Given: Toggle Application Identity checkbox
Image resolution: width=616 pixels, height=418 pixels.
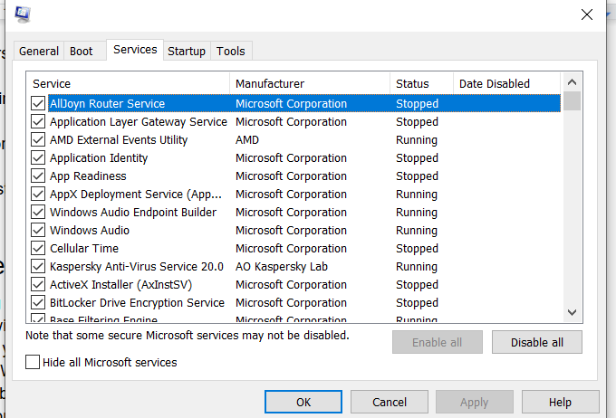Looking at the screenshot, I should tap(38, 157).
